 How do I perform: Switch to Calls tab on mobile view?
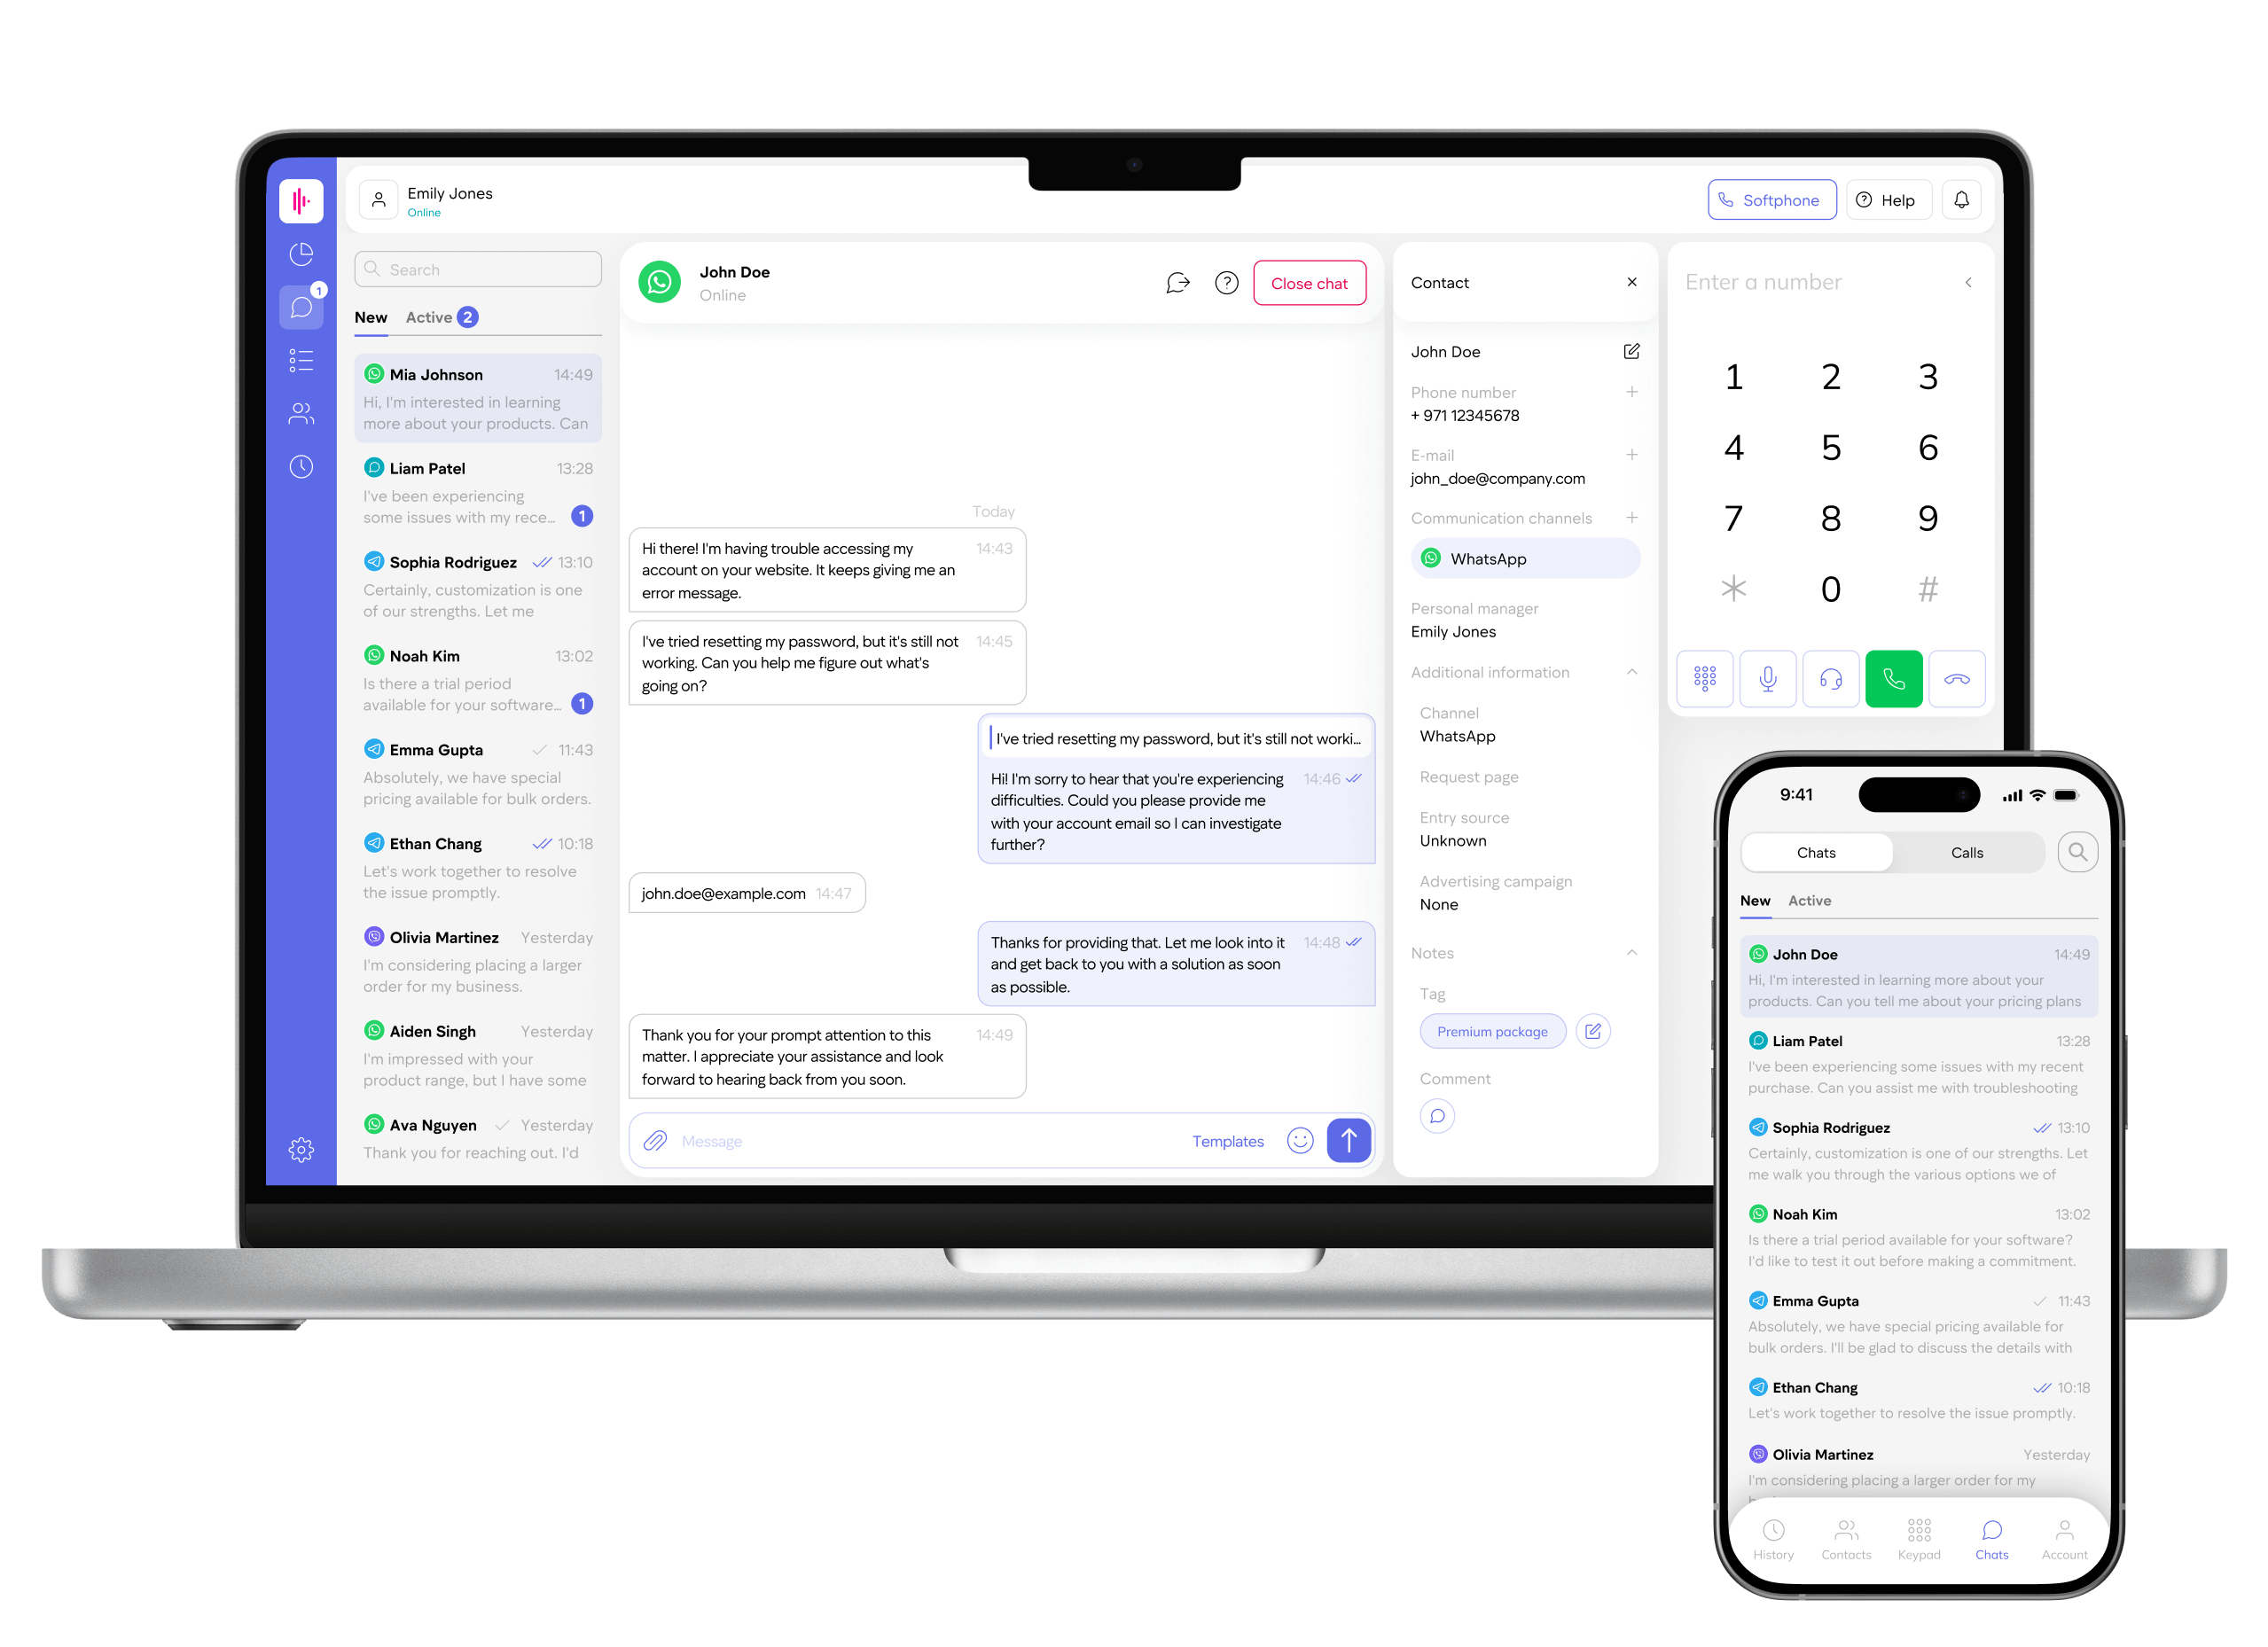click(1968, 854)
